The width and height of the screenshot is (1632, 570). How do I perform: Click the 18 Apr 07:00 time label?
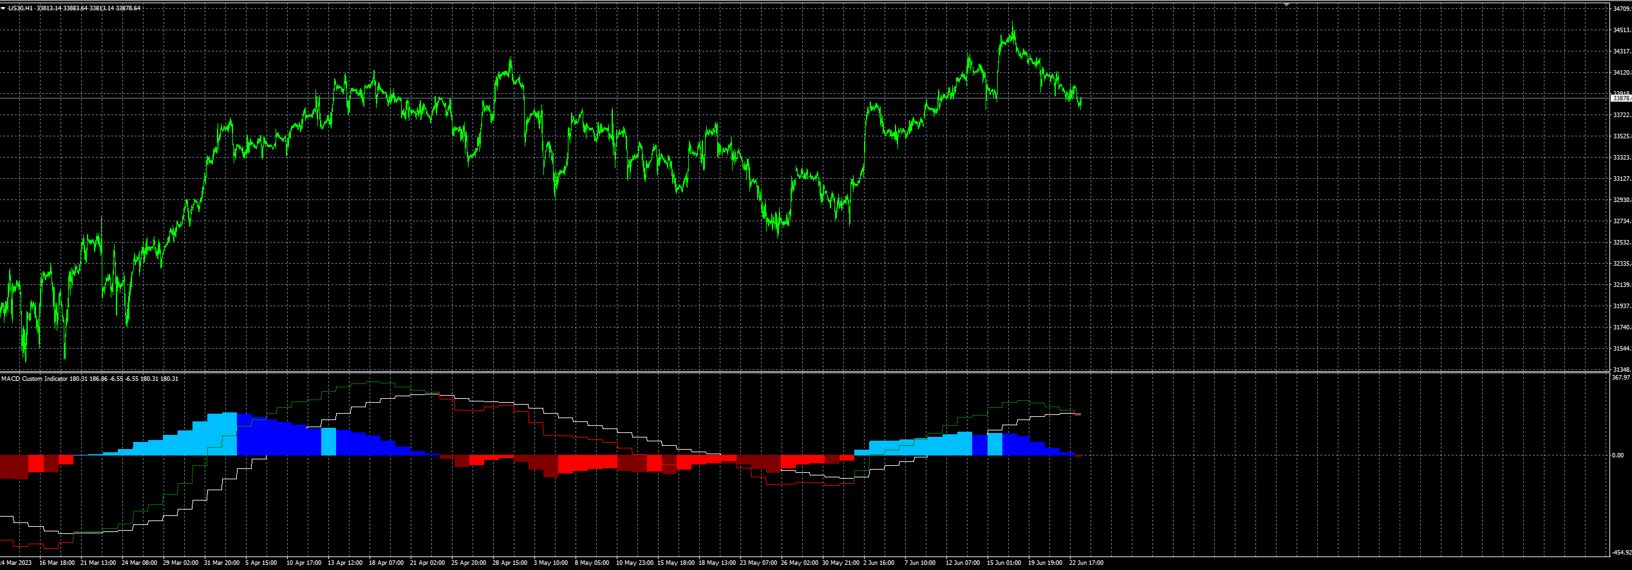point(386,563)
